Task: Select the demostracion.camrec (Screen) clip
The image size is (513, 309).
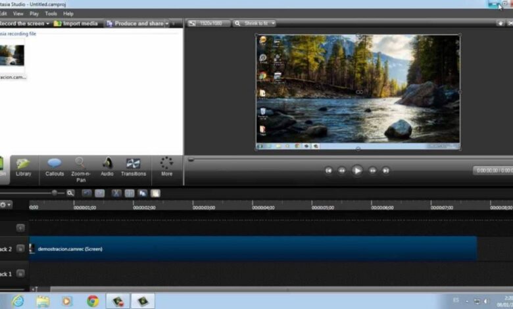Action: click(x=253, y=249)
